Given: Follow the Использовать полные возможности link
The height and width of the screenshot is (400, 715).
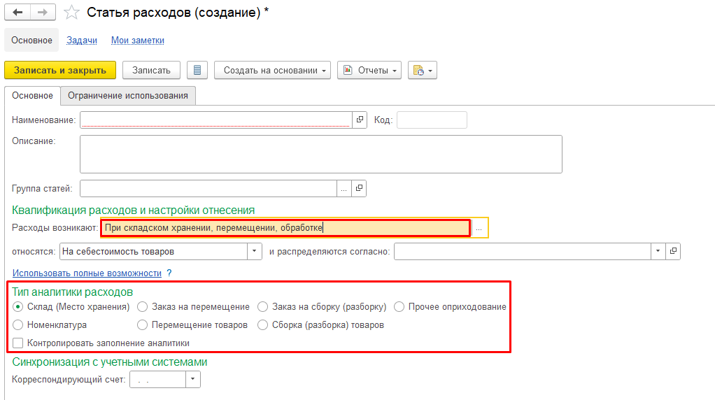Looking at the screenshot, I should coord(87,273).
